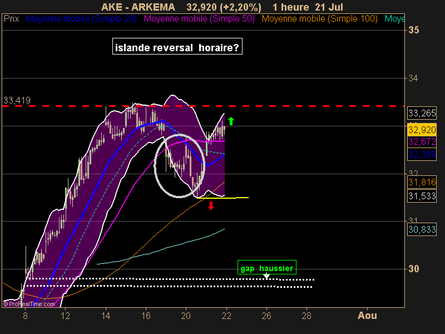Click the date axis label 28
Screen dimensions: 445x334
[306, 316]
